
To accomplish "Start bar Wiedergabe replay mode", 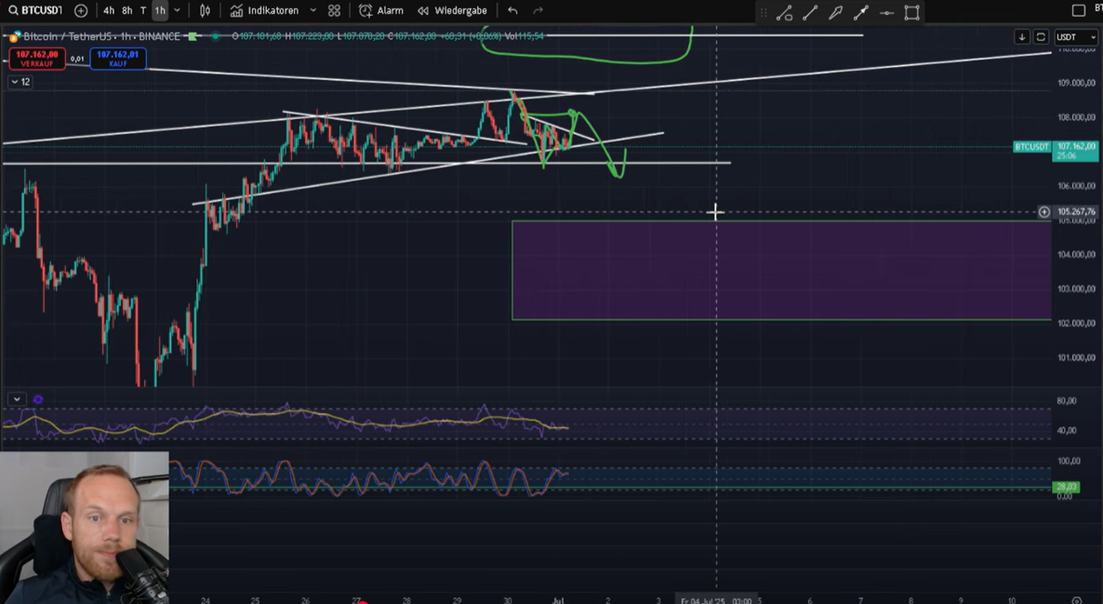I will point(452,10).
